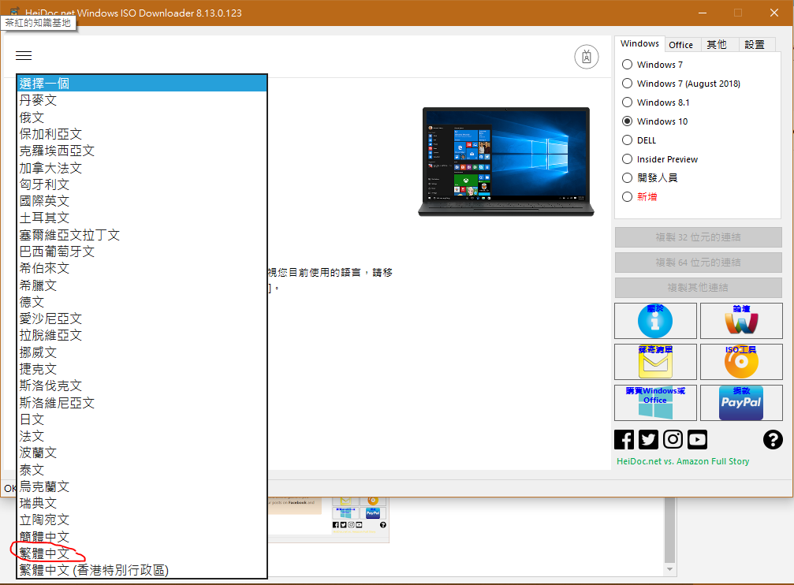Select the Windows 10 radio button

627,121
